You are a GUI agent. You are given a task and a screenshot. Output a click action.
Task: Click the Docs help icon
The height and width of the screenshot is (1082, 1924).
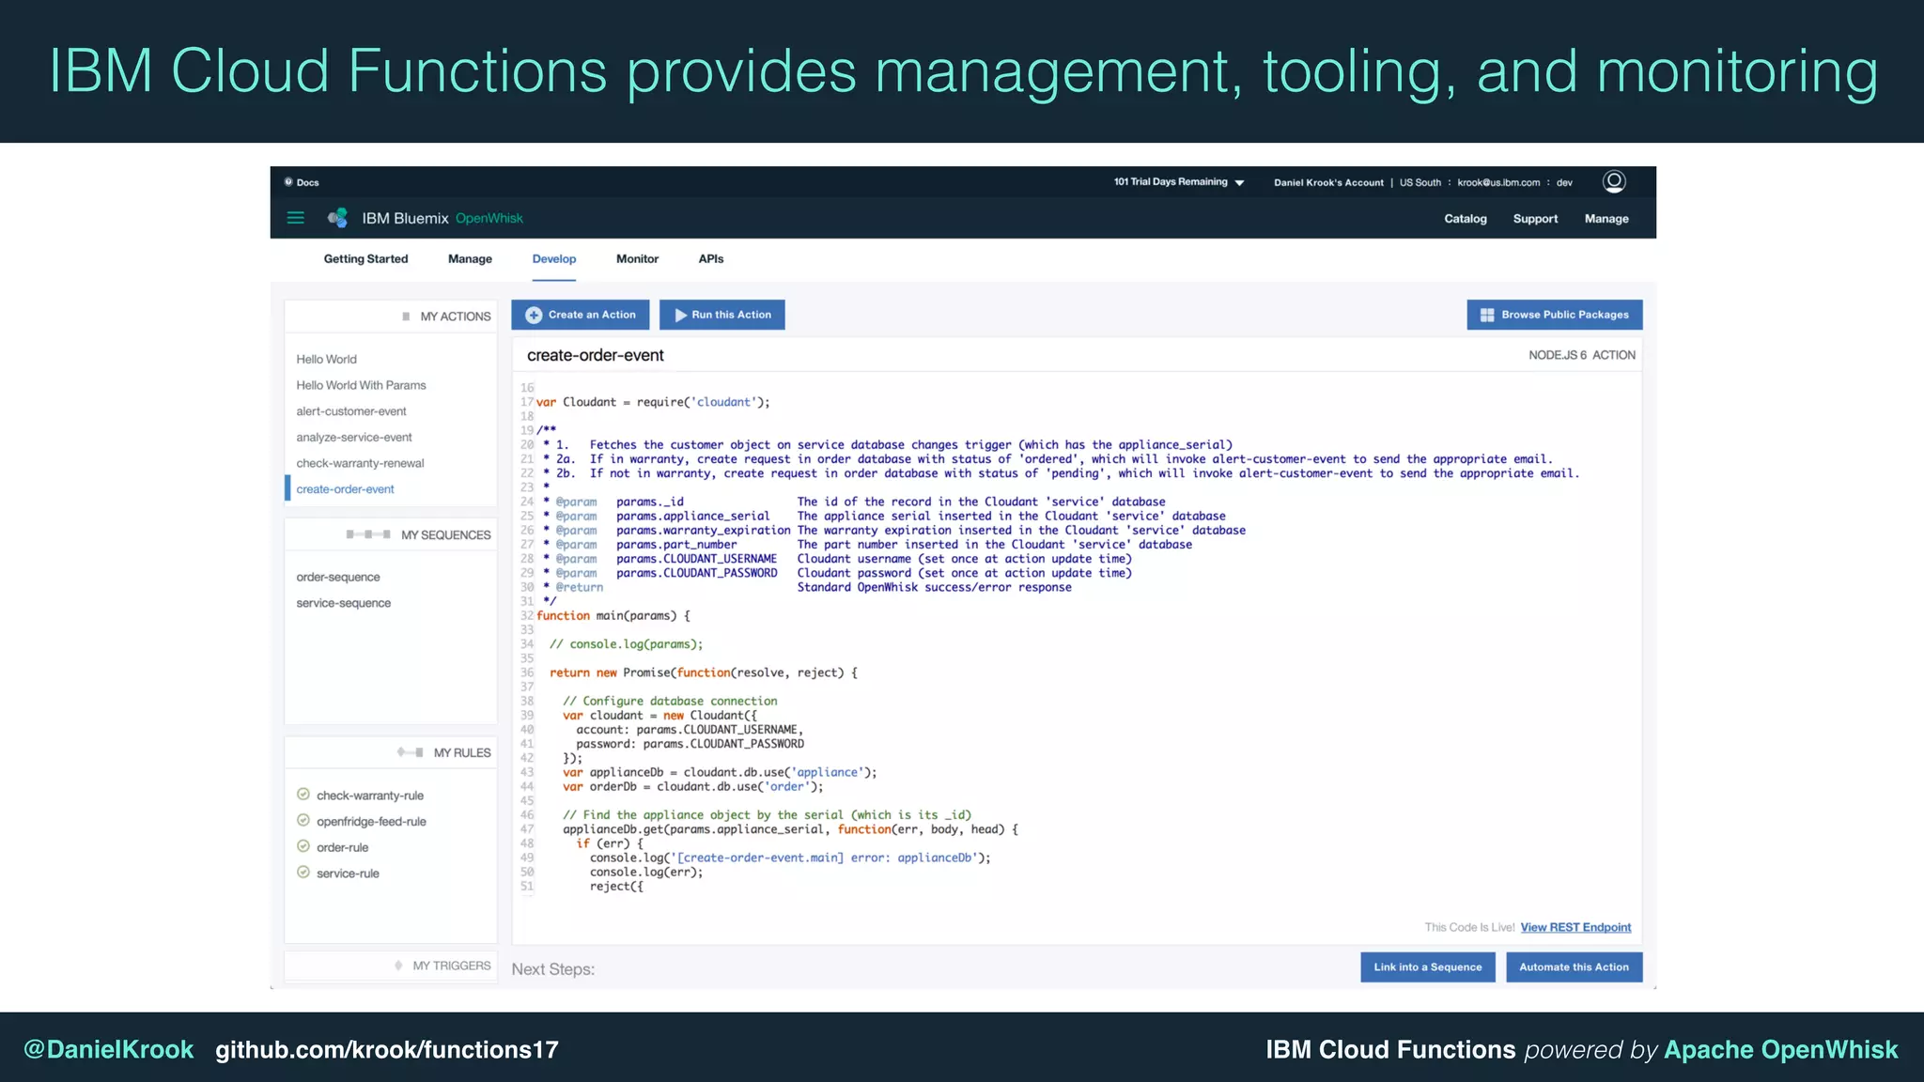click(x=288, y=182)
